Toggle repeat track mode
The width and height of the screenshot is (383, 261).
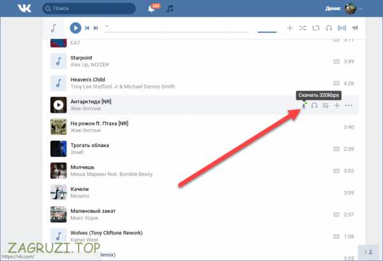[316, 28]
